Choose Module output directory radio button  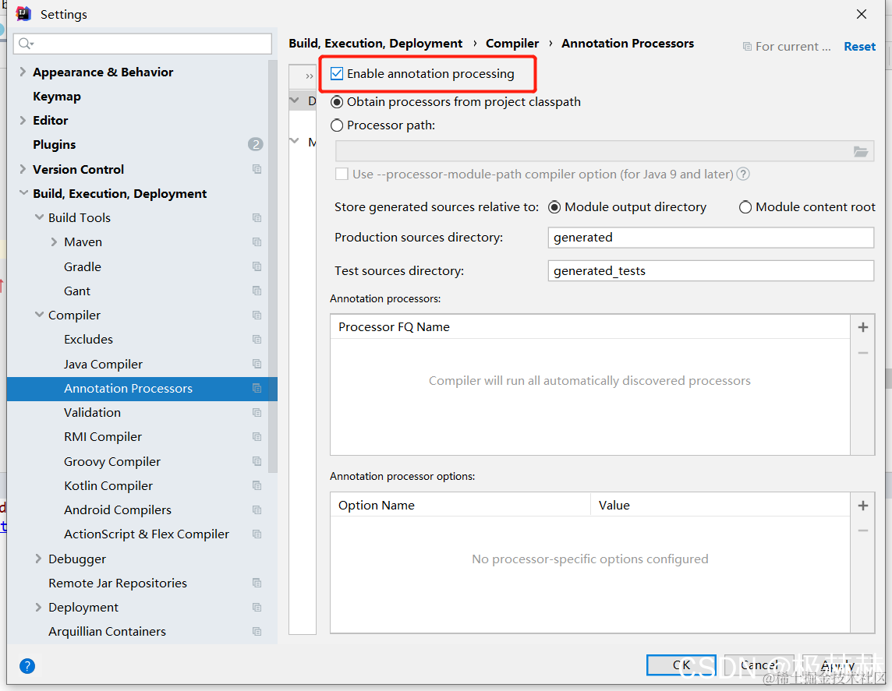[x=554, y=207]
